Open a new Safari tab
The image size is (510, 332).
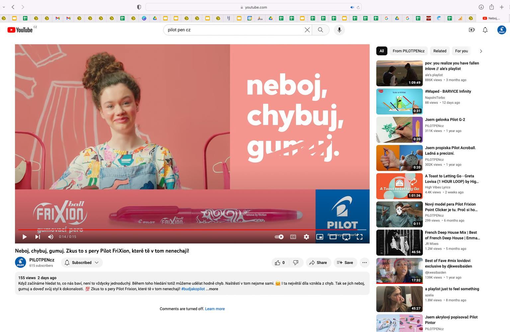(502, 7)
